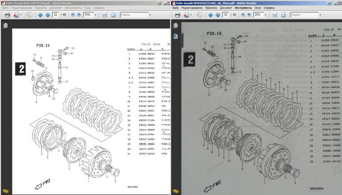Click the 25% zoom value field

point(259,15)
